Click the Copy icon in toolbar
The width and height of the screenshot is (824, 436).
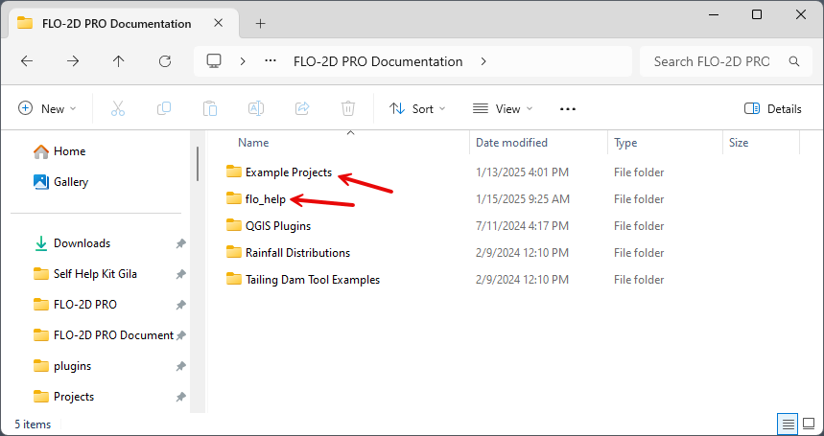point(164,109)
